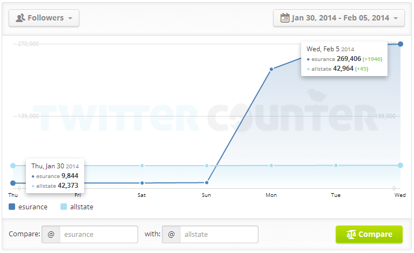414x253 pixels.
Task: Click the @ symbol before esurance field
Action: coord(51,235)
